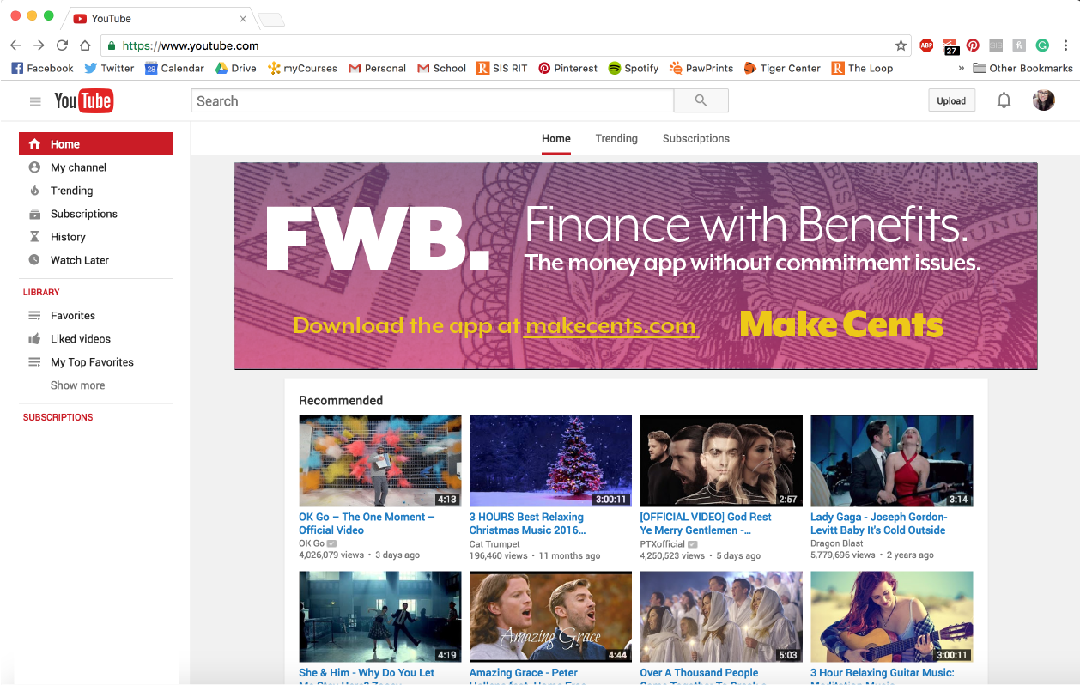Image resolution: width=1080 pixels, height=685 pixels.
Task: Select Home in the sidebar
Action: 96,144
